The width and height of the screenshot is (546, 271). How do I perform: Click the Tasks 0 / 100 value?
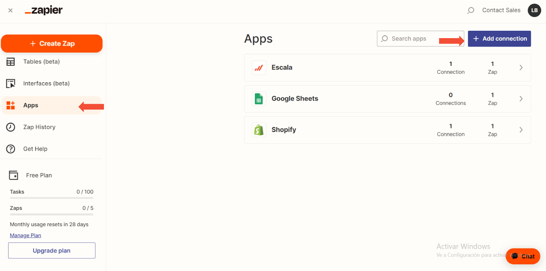tap(85, 192)
